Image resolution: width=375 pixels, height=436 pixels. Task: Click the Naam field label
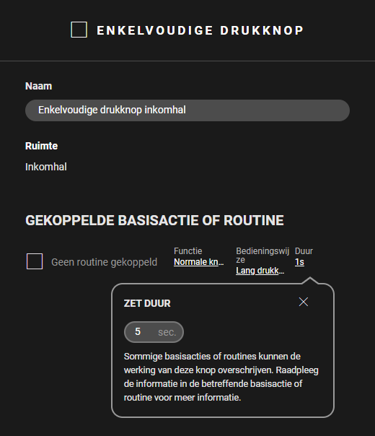click(39, 86)
